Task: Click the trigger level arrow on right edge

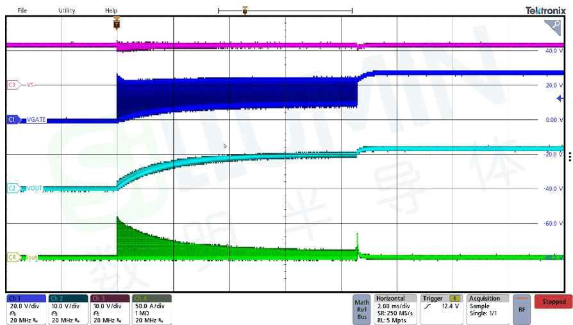Action: tap(560, 98)
